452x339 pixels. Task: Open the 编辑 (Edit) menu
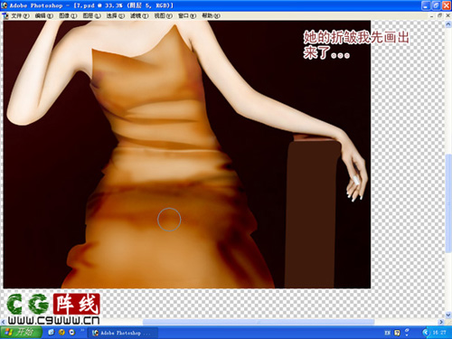tap(44, 15)
